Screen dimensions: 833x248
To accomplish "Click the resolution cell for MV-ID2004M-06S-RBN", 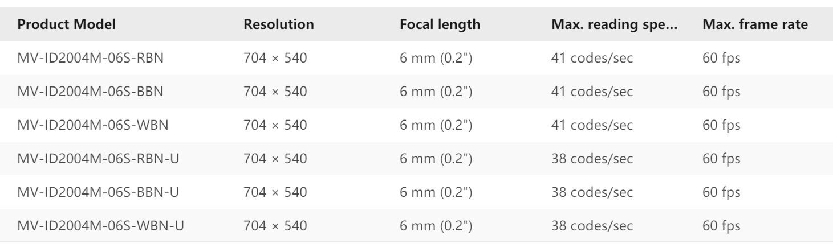I will [276, 58].
